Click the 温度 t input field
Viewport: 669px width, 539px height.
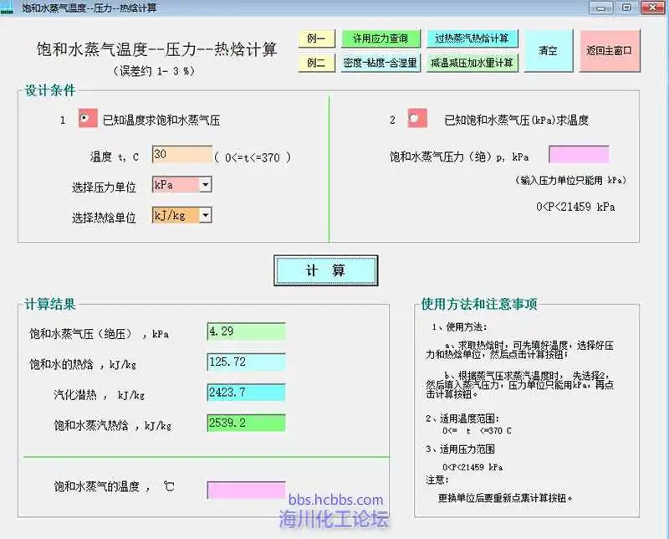point(182,154)
